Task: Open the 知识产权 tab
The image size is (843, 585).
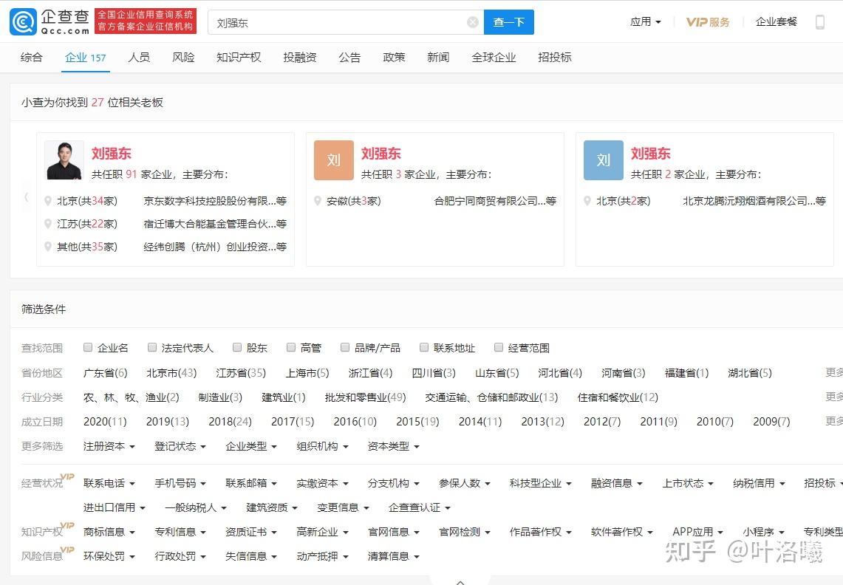Action: pyautogui.click(x=239, y=58)
